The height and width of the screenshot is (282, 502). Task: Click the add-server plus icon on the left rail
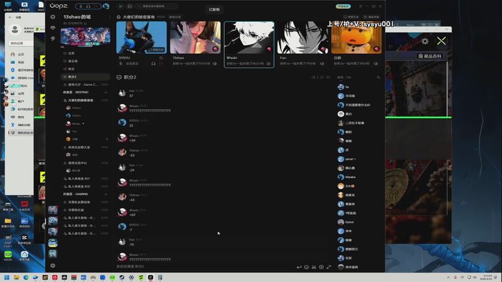(53, 265)
